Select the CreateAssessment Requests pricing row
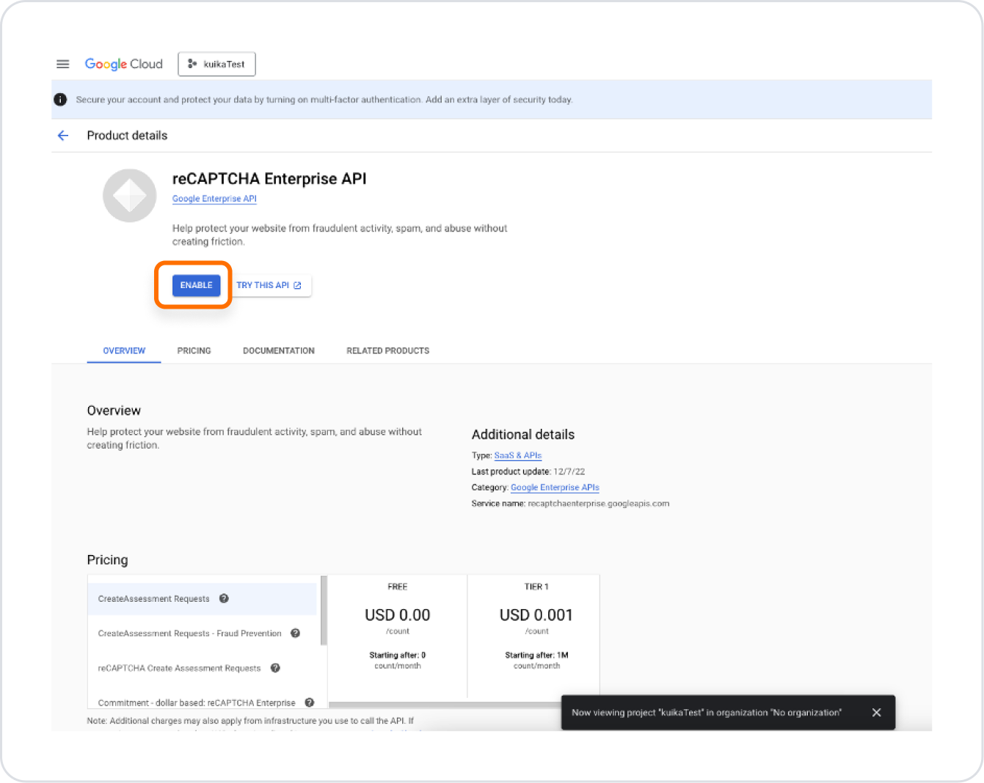This screenshot has width=984, height=783. [x=203, y=599]
